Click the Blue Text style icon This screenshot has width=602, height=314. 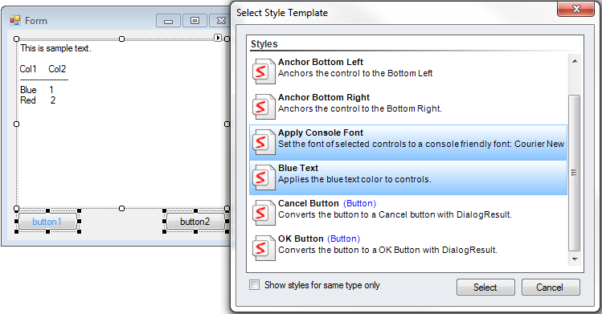tap(264, 177)
